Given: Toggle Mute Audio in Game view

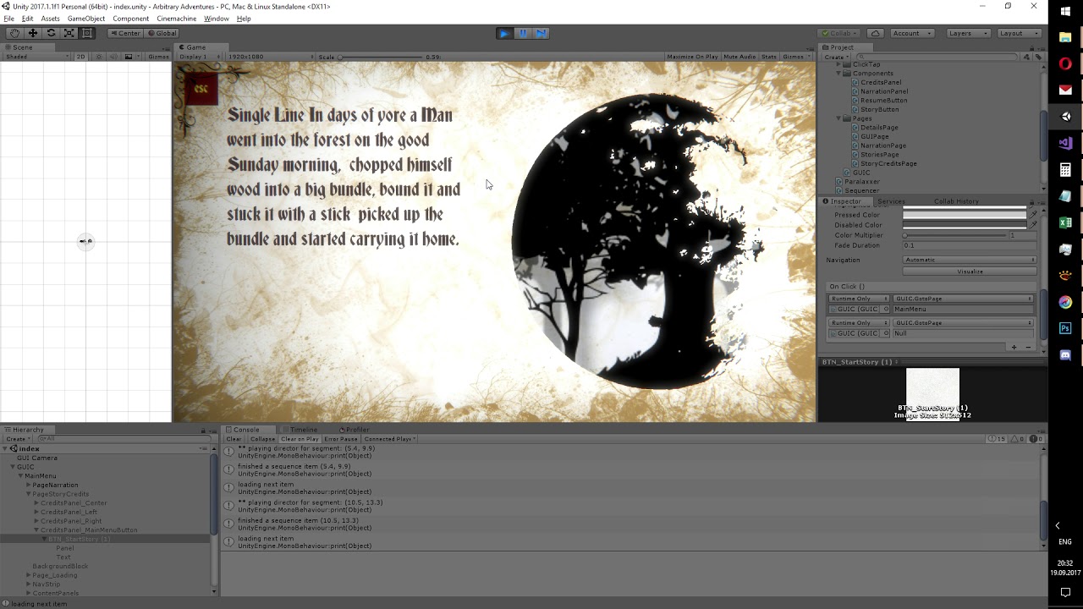Looking at the screenshot, I should (x=739, y=57).
